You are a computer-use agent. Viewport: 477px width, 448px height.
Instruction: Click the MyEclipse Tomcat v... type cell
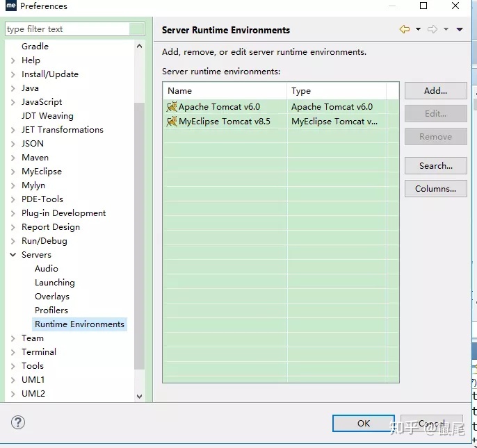coord(337,122)
